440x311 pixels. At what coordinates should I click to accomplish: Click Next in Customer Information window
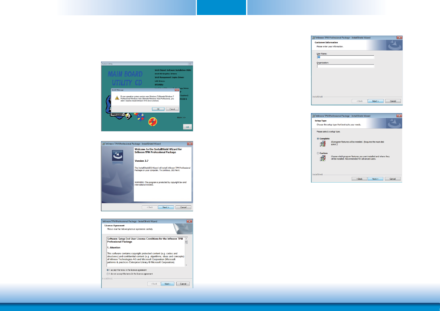(375, 101)
